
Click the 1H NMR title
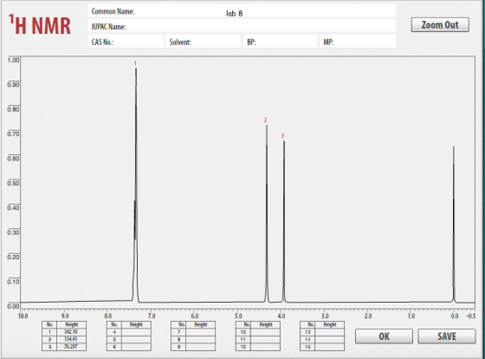pyautogui.click(x=40, y=24)
